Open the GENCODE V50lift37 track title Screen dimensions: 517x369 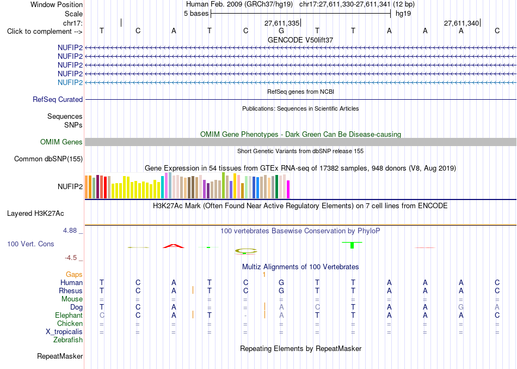pos(300,40)
